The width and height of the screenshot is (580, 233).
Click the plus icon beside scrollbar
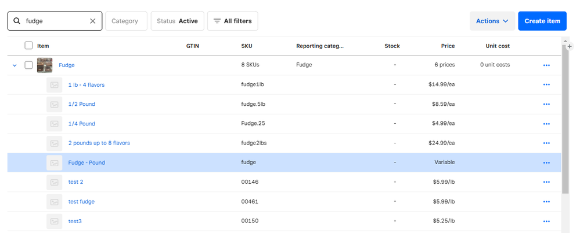(570, 46)
